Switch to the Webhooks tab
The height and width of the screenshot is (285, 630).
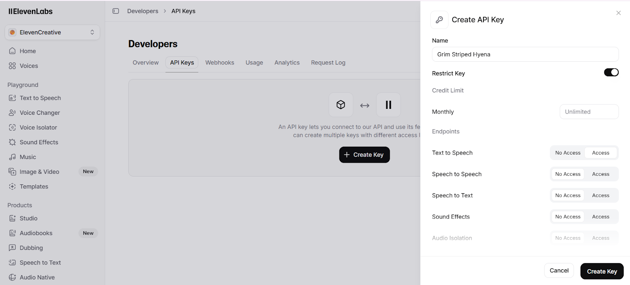click(x=220, y=63)
